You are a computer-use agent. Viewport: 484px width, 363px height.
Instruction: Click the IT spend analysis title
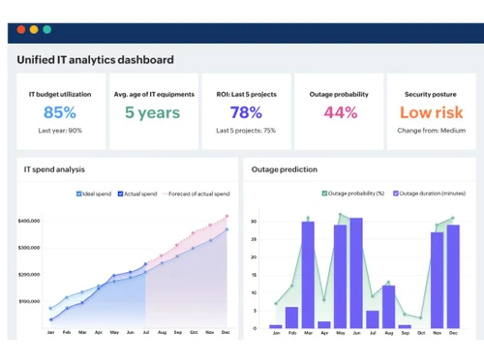54,169
